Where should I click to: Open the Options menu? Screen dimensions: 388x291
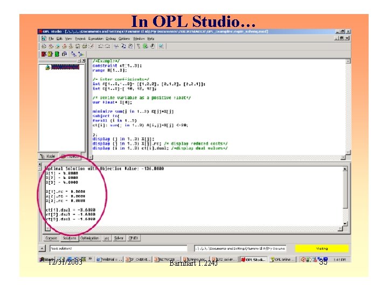tap(124, 39)
